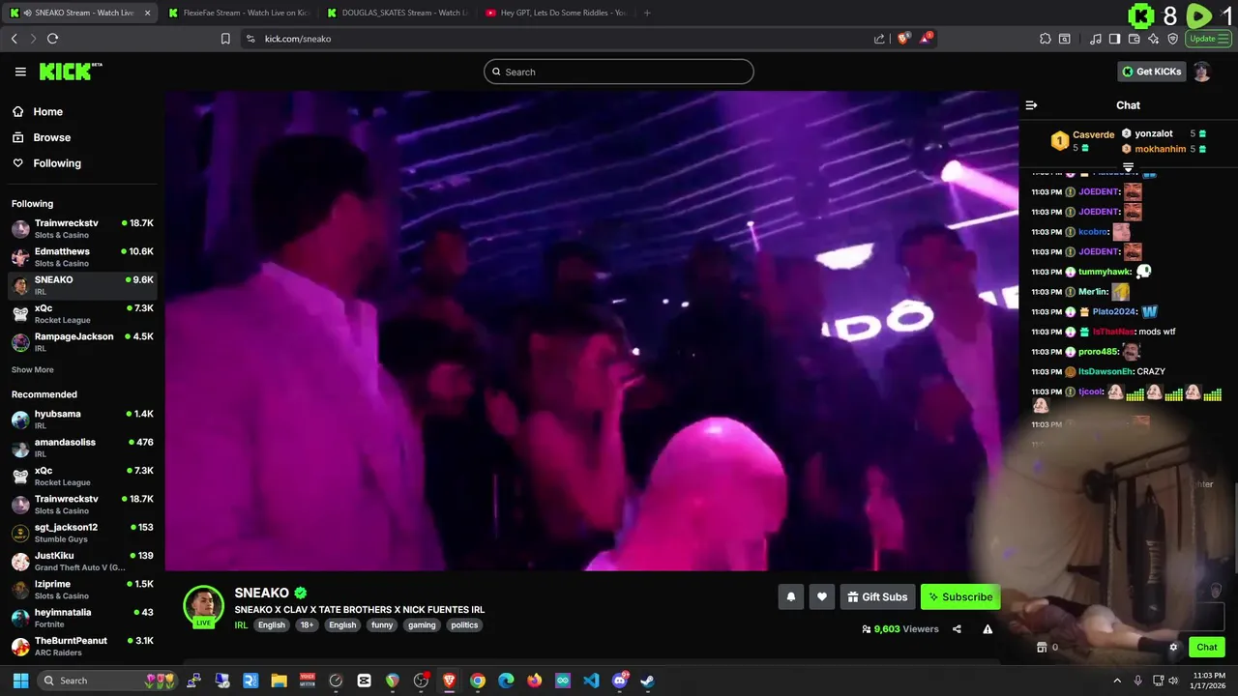Click the Kick search field

(x=618, y=72)
